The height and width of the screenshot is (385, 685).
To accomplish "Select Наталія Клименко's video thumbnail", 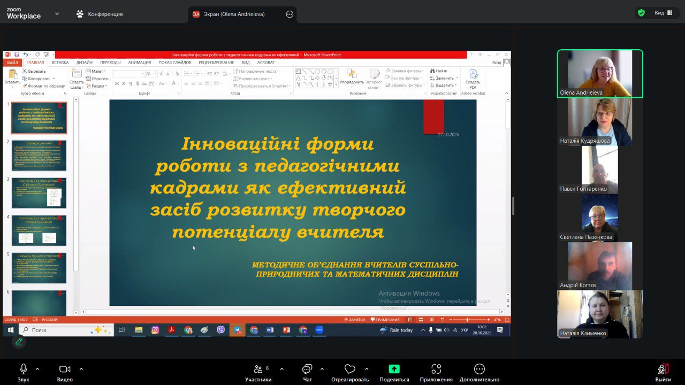I will point(600,314).
